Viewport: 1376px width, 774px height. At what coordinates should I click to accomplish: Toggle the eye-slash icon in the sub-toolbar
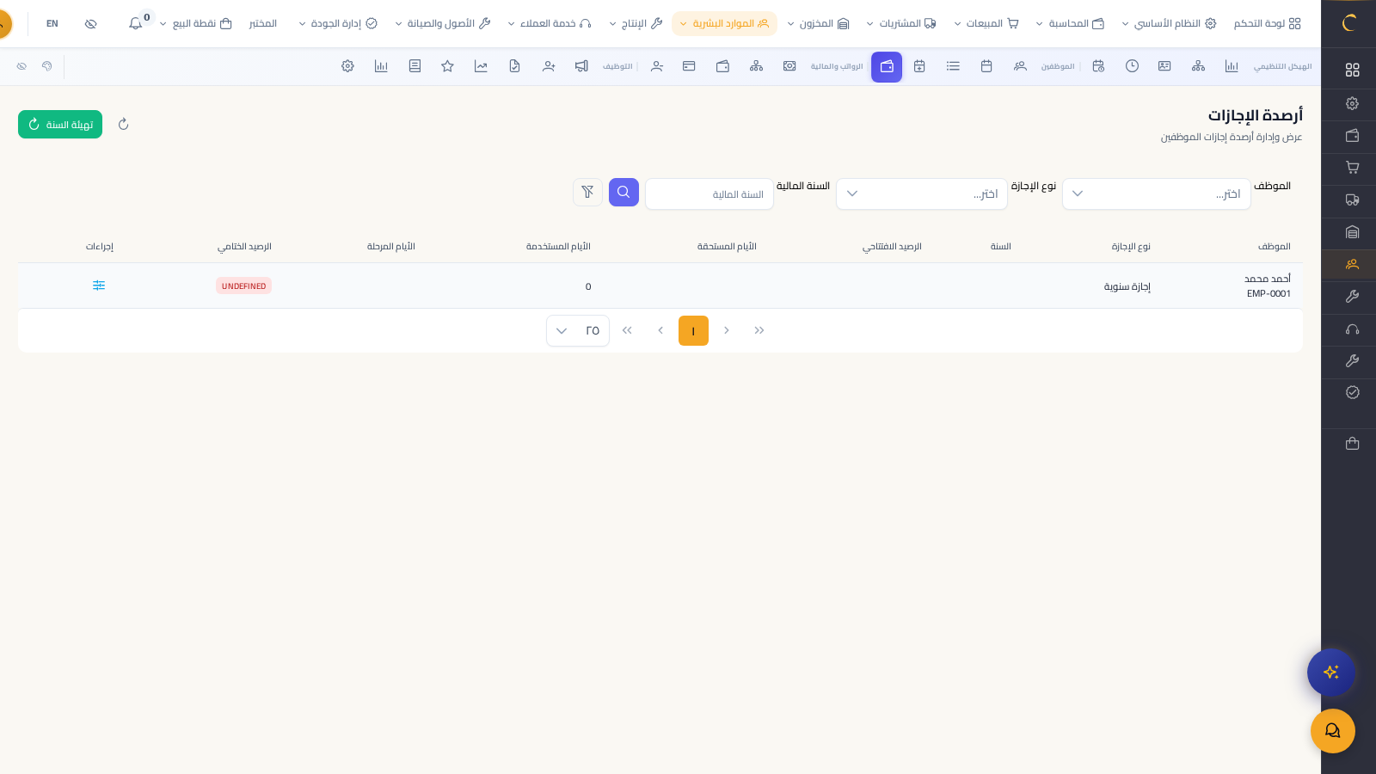[21, 66]
